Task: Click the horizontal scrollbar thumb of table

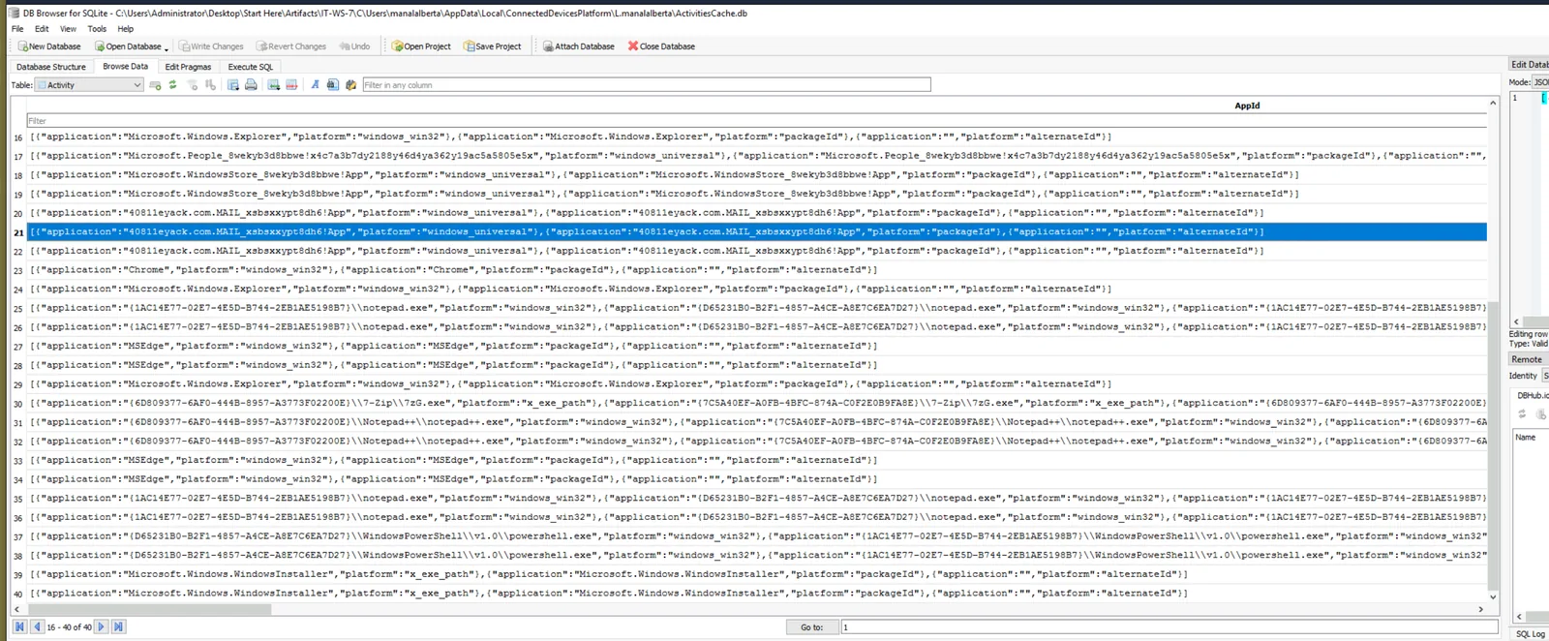Action: 149,609
